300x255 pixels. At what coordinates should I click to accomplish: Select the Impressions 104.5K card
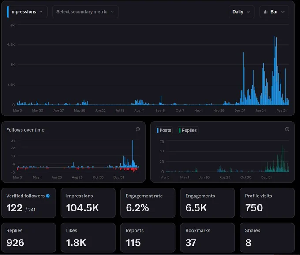tap(88, 203)
